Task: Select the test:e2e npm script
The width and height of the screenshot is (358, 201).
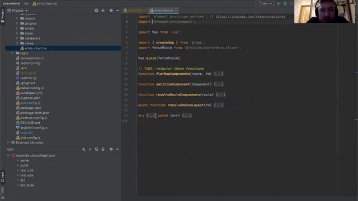Action: [26, 175]
